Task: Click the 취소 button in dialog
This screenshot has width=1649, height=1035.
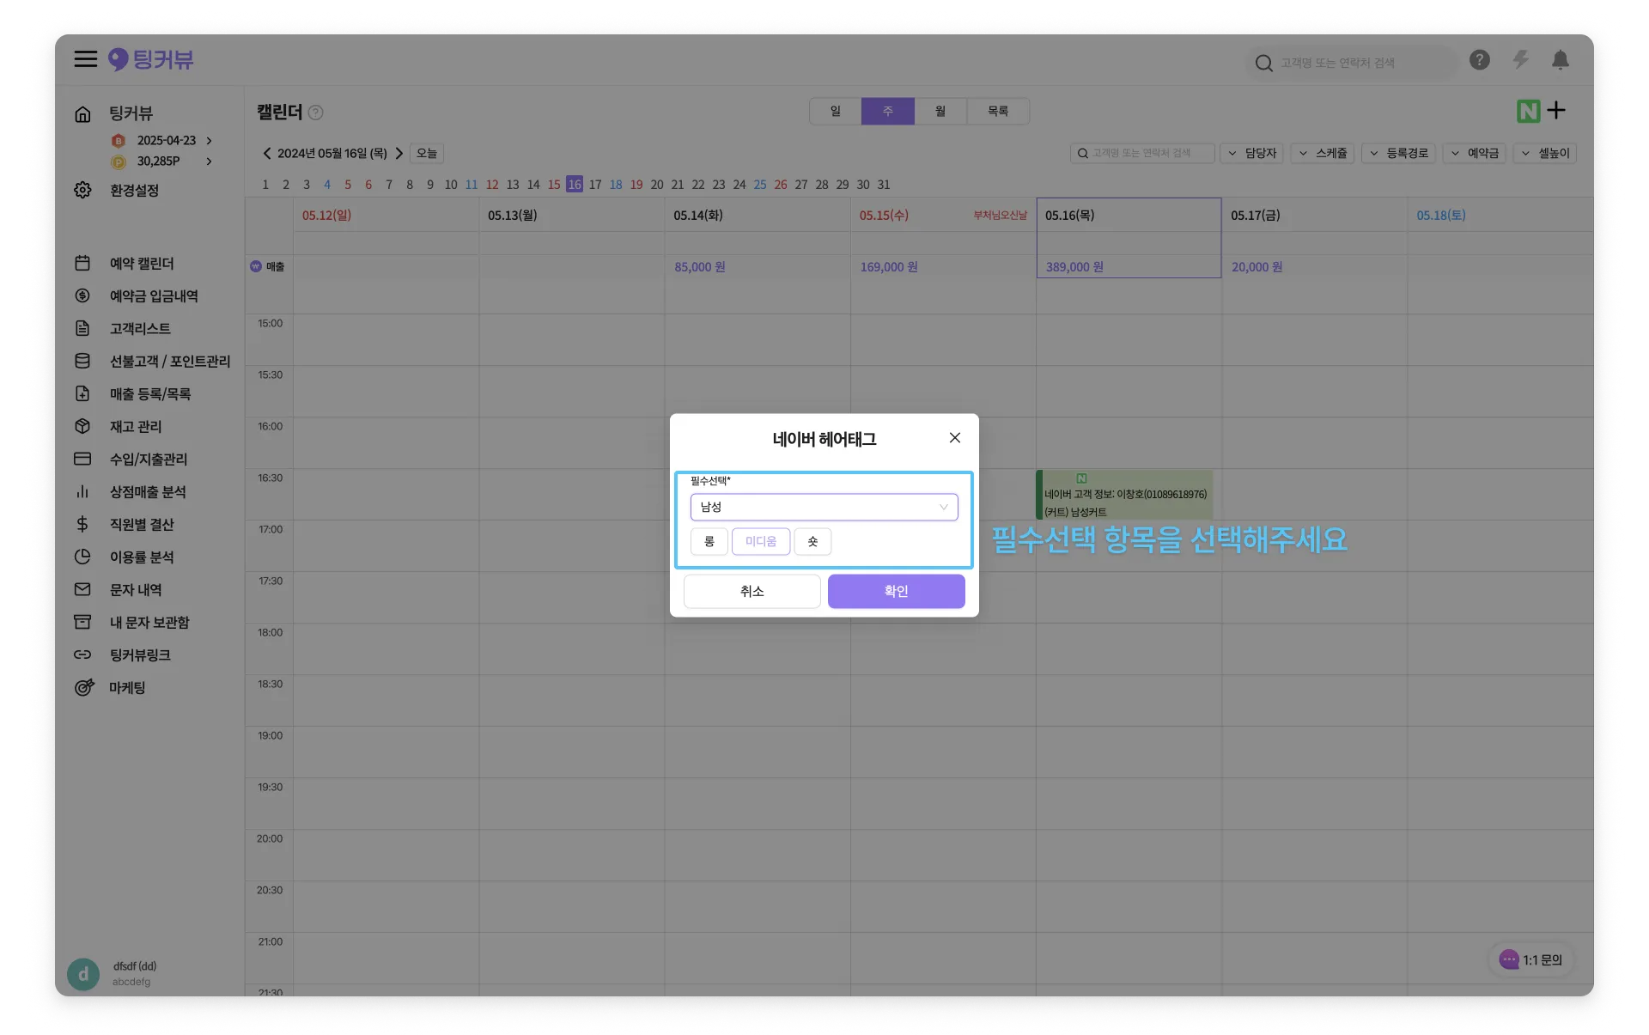Action: 751,592
